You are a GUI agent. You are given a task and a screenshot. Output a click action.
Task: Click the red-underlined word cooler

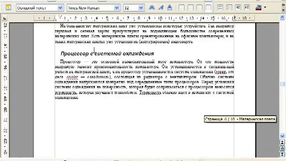tap(72, 77)
